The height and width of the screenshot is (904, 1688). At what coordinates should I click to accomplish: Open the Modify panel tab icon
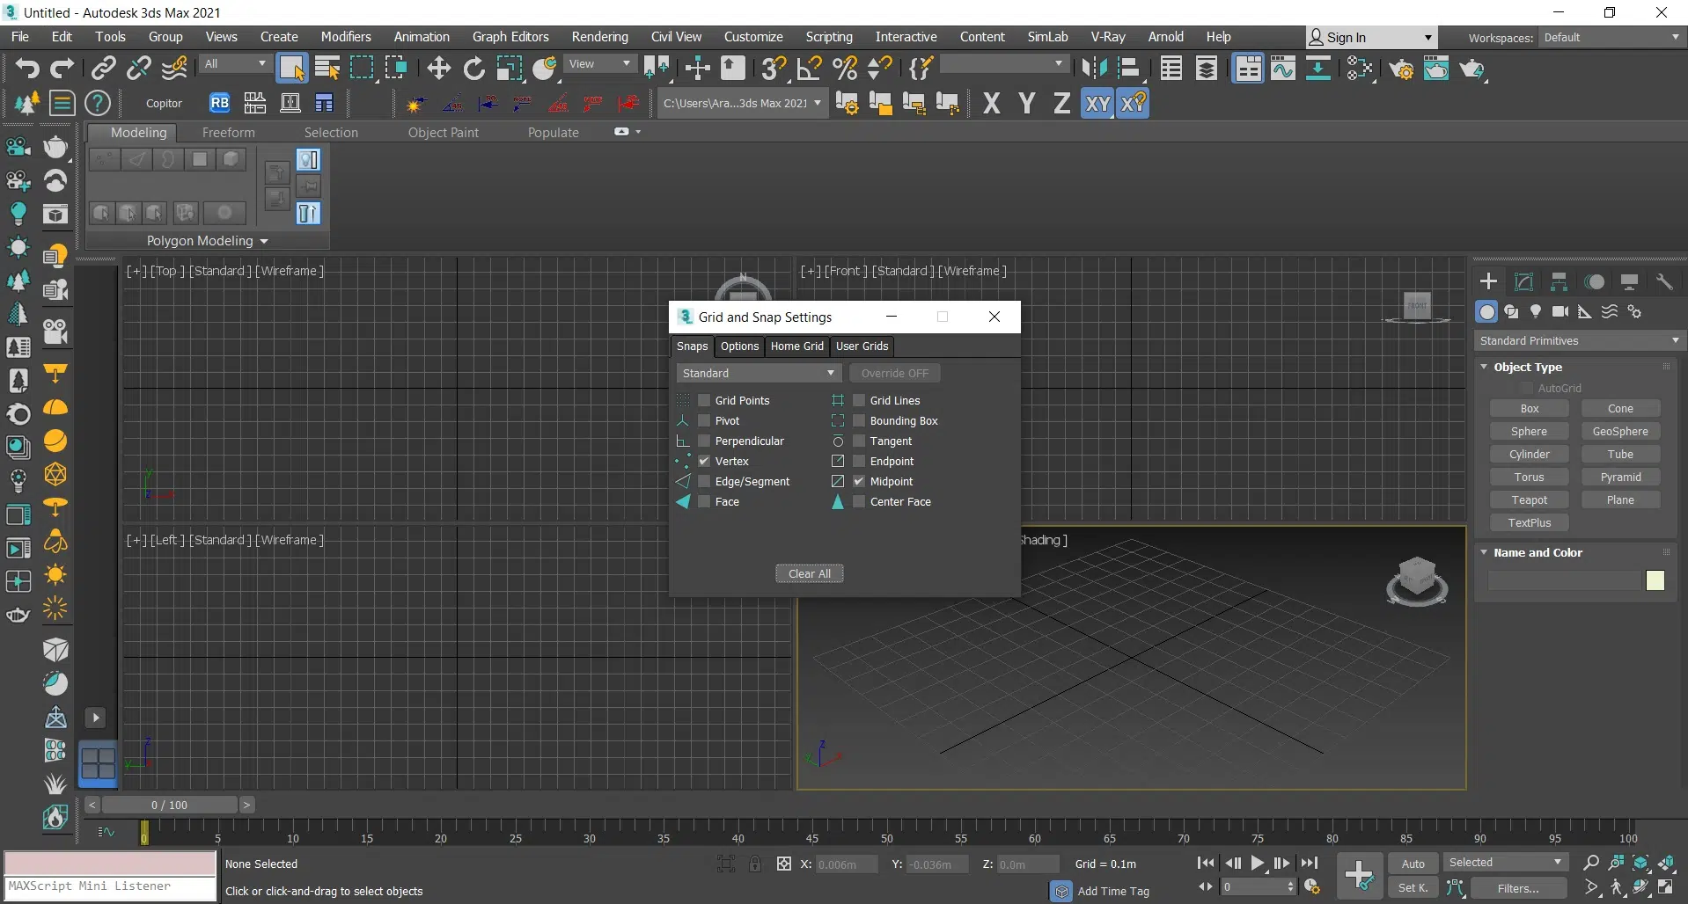[x=1523, y=281]
